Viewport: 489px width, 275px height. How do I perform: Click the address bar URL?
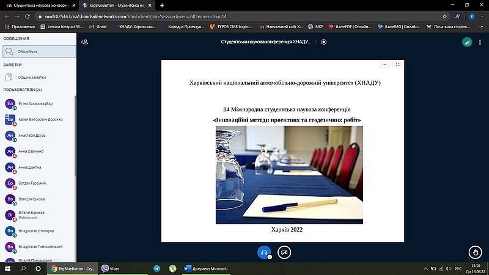[136, 16]
